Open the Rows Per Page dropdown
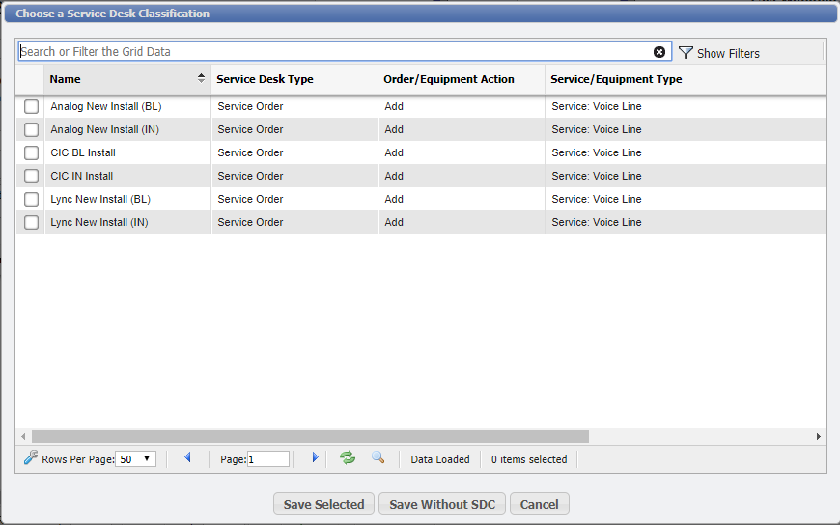The width and height of the screenshot is (840, 525). pyautogui.click(x=135, y=459)
